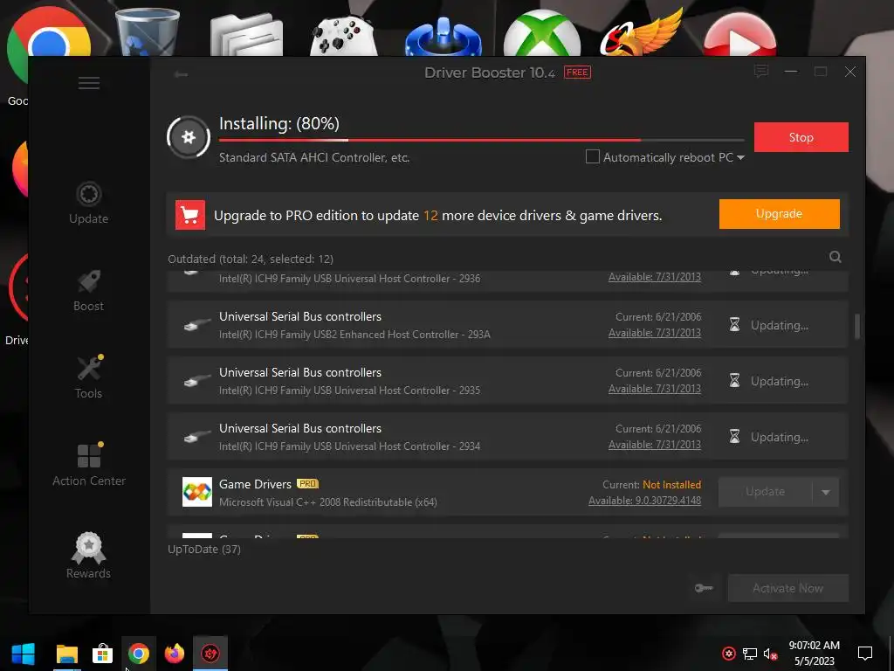Image resolution: width=894 pixels, height=671 pixels.
Task: Select USB icon for Host Controller 2935
Action: point(197,381)
